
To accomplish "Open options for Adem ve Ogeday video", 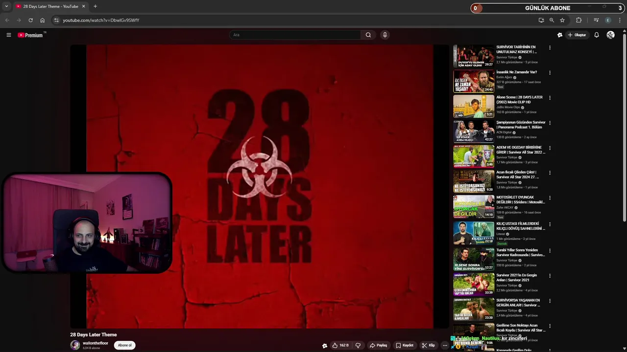I will (x=550, y=148).
